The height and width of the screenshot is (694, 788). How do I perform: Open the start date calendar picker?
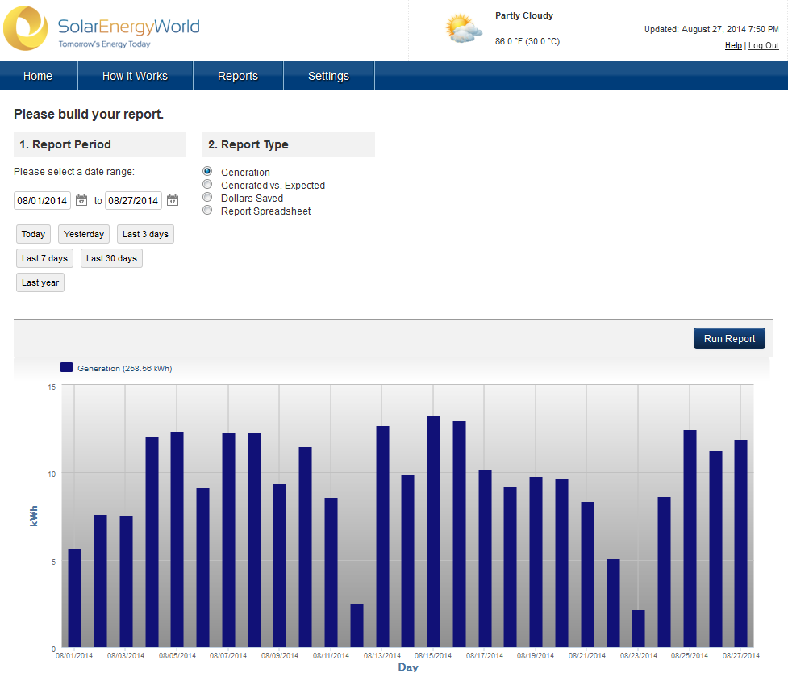click(x=81, y=200)
